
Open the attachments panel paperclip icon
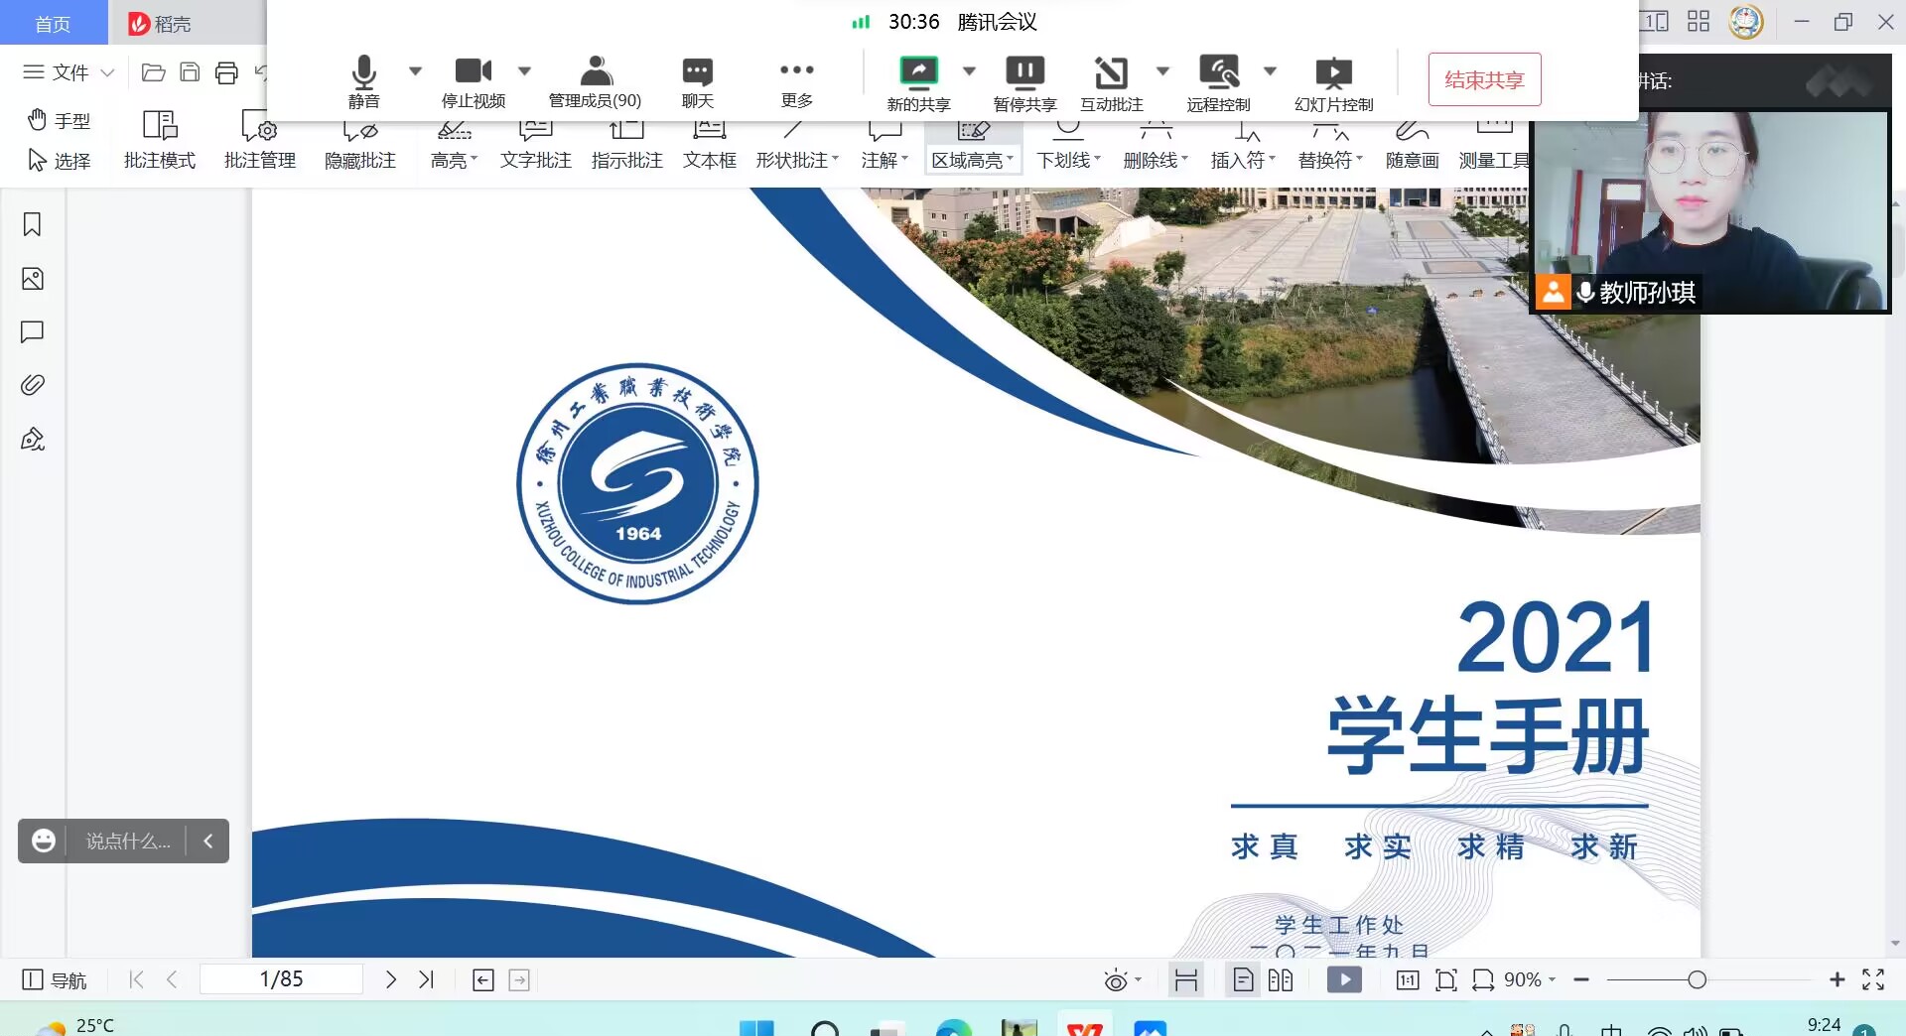pos(32,385)
